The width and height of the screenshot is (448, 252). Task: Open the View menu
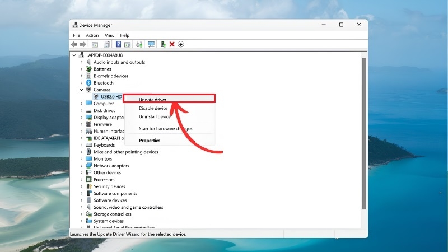tap(109, 35)
